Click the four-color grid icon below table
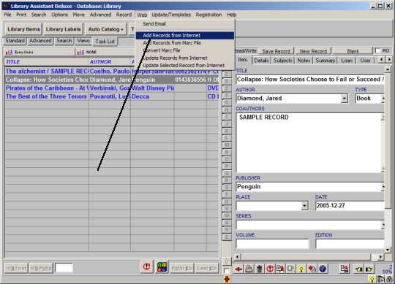Image resolution: width=395 pixels, height=284 pixels. click(x=162, y=267)
